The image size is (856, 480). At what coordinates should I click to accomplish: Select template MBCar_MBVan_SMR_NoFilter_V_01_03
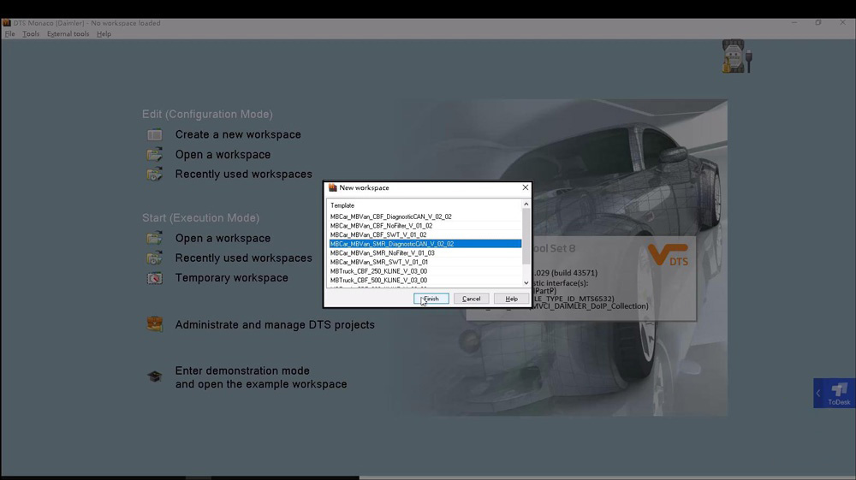[425, 253]
